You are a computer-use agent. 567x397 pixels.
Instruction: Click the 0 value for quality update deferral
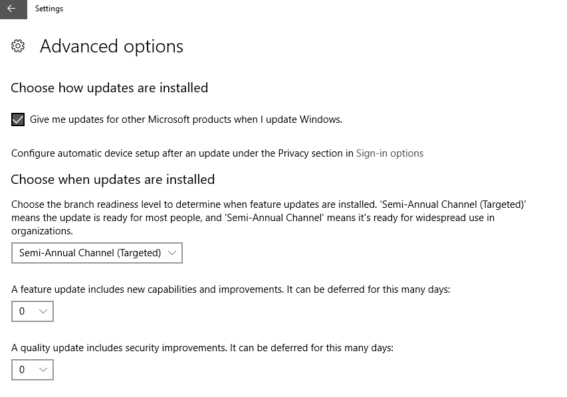click(x=22, y=370)
